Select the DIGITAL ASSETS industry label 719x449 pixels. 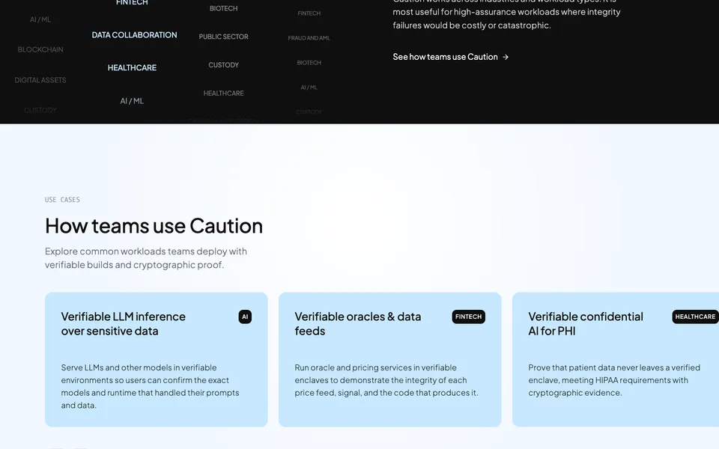point(40,80)
